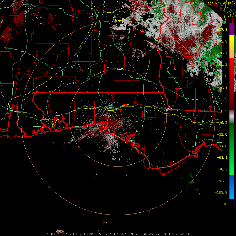Select the 107.8 legend value
Viewport: 236px width, 236px height.
tap(222, 29)
